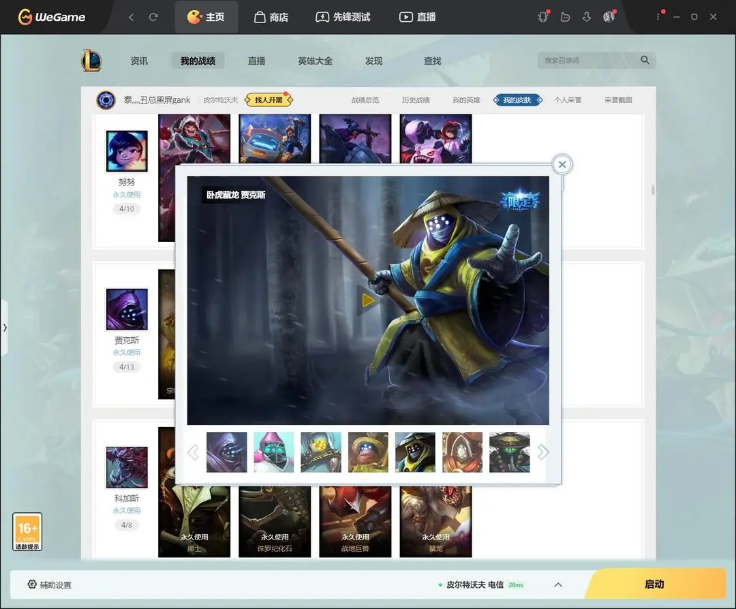
Task: Click the 皮尔特沃夫 server label beside the name
Action: pyautogui.click(x=221, y=100)
